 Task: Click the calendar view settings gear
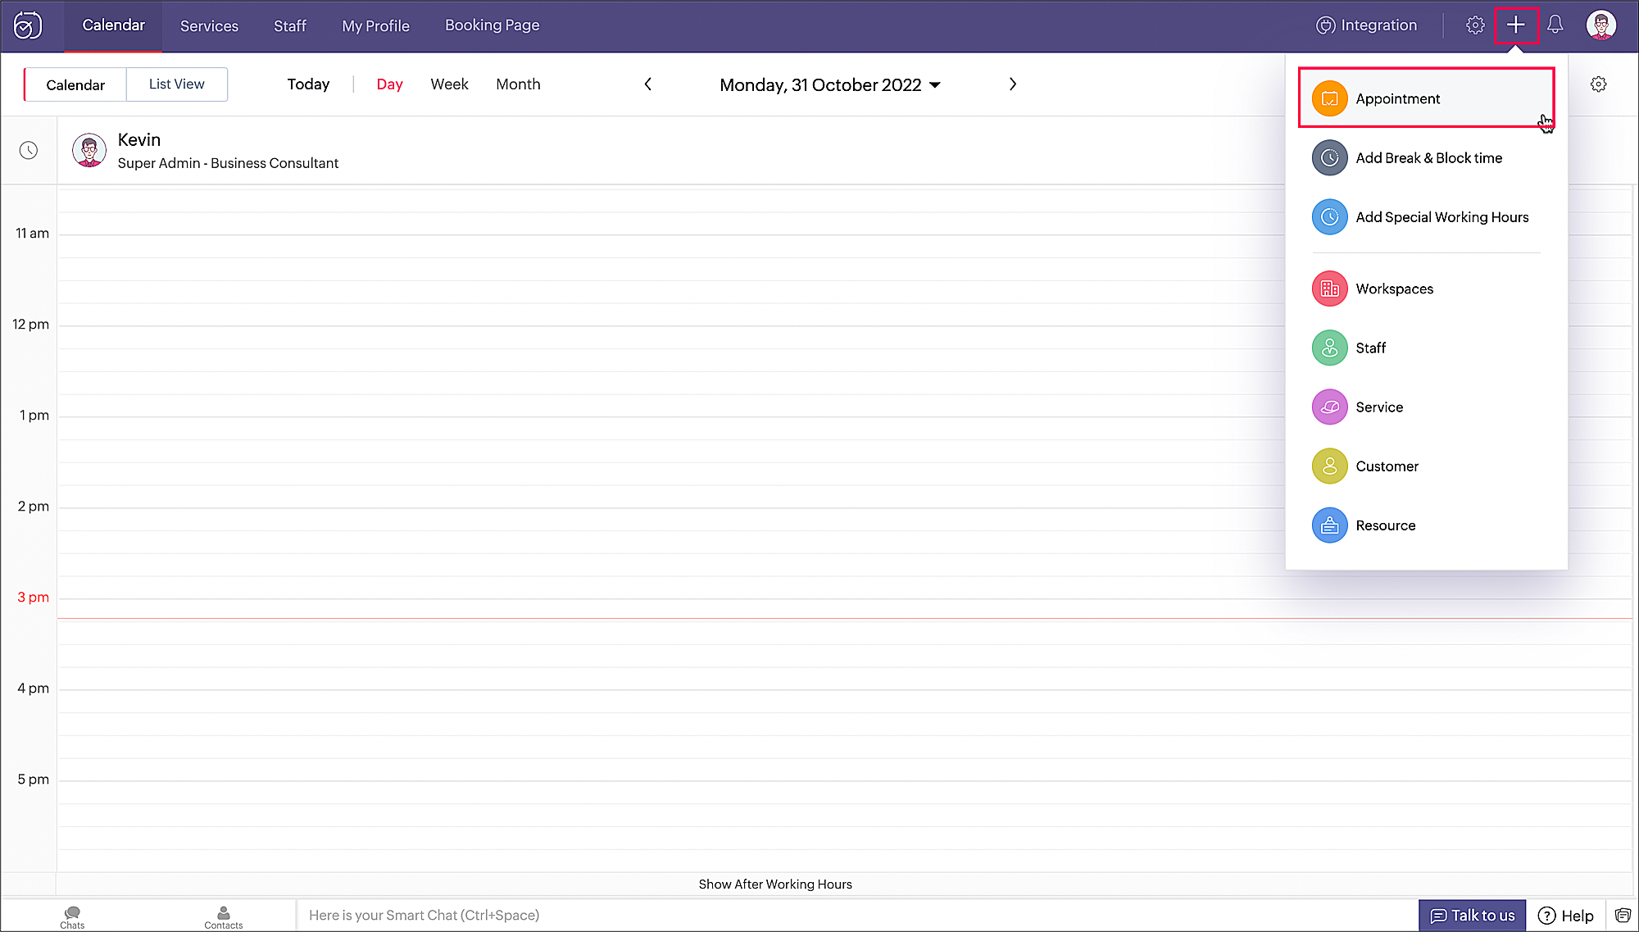(x=1598, y=84)
